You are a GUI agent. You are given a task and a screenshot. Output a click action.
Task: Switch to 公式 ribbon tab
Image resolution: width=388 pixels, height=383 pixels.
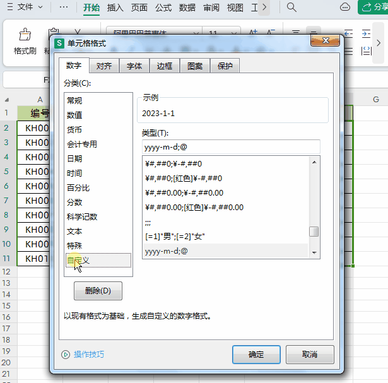pyautogui.click(x=163, y=8)
